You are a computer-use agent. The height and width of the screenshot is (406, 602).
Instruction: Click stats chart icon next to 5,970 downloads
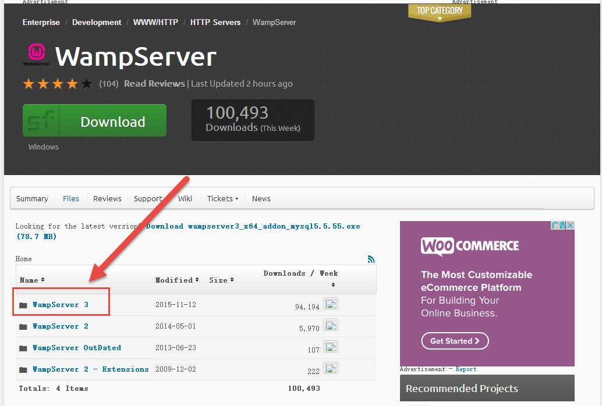pos(331,325)
